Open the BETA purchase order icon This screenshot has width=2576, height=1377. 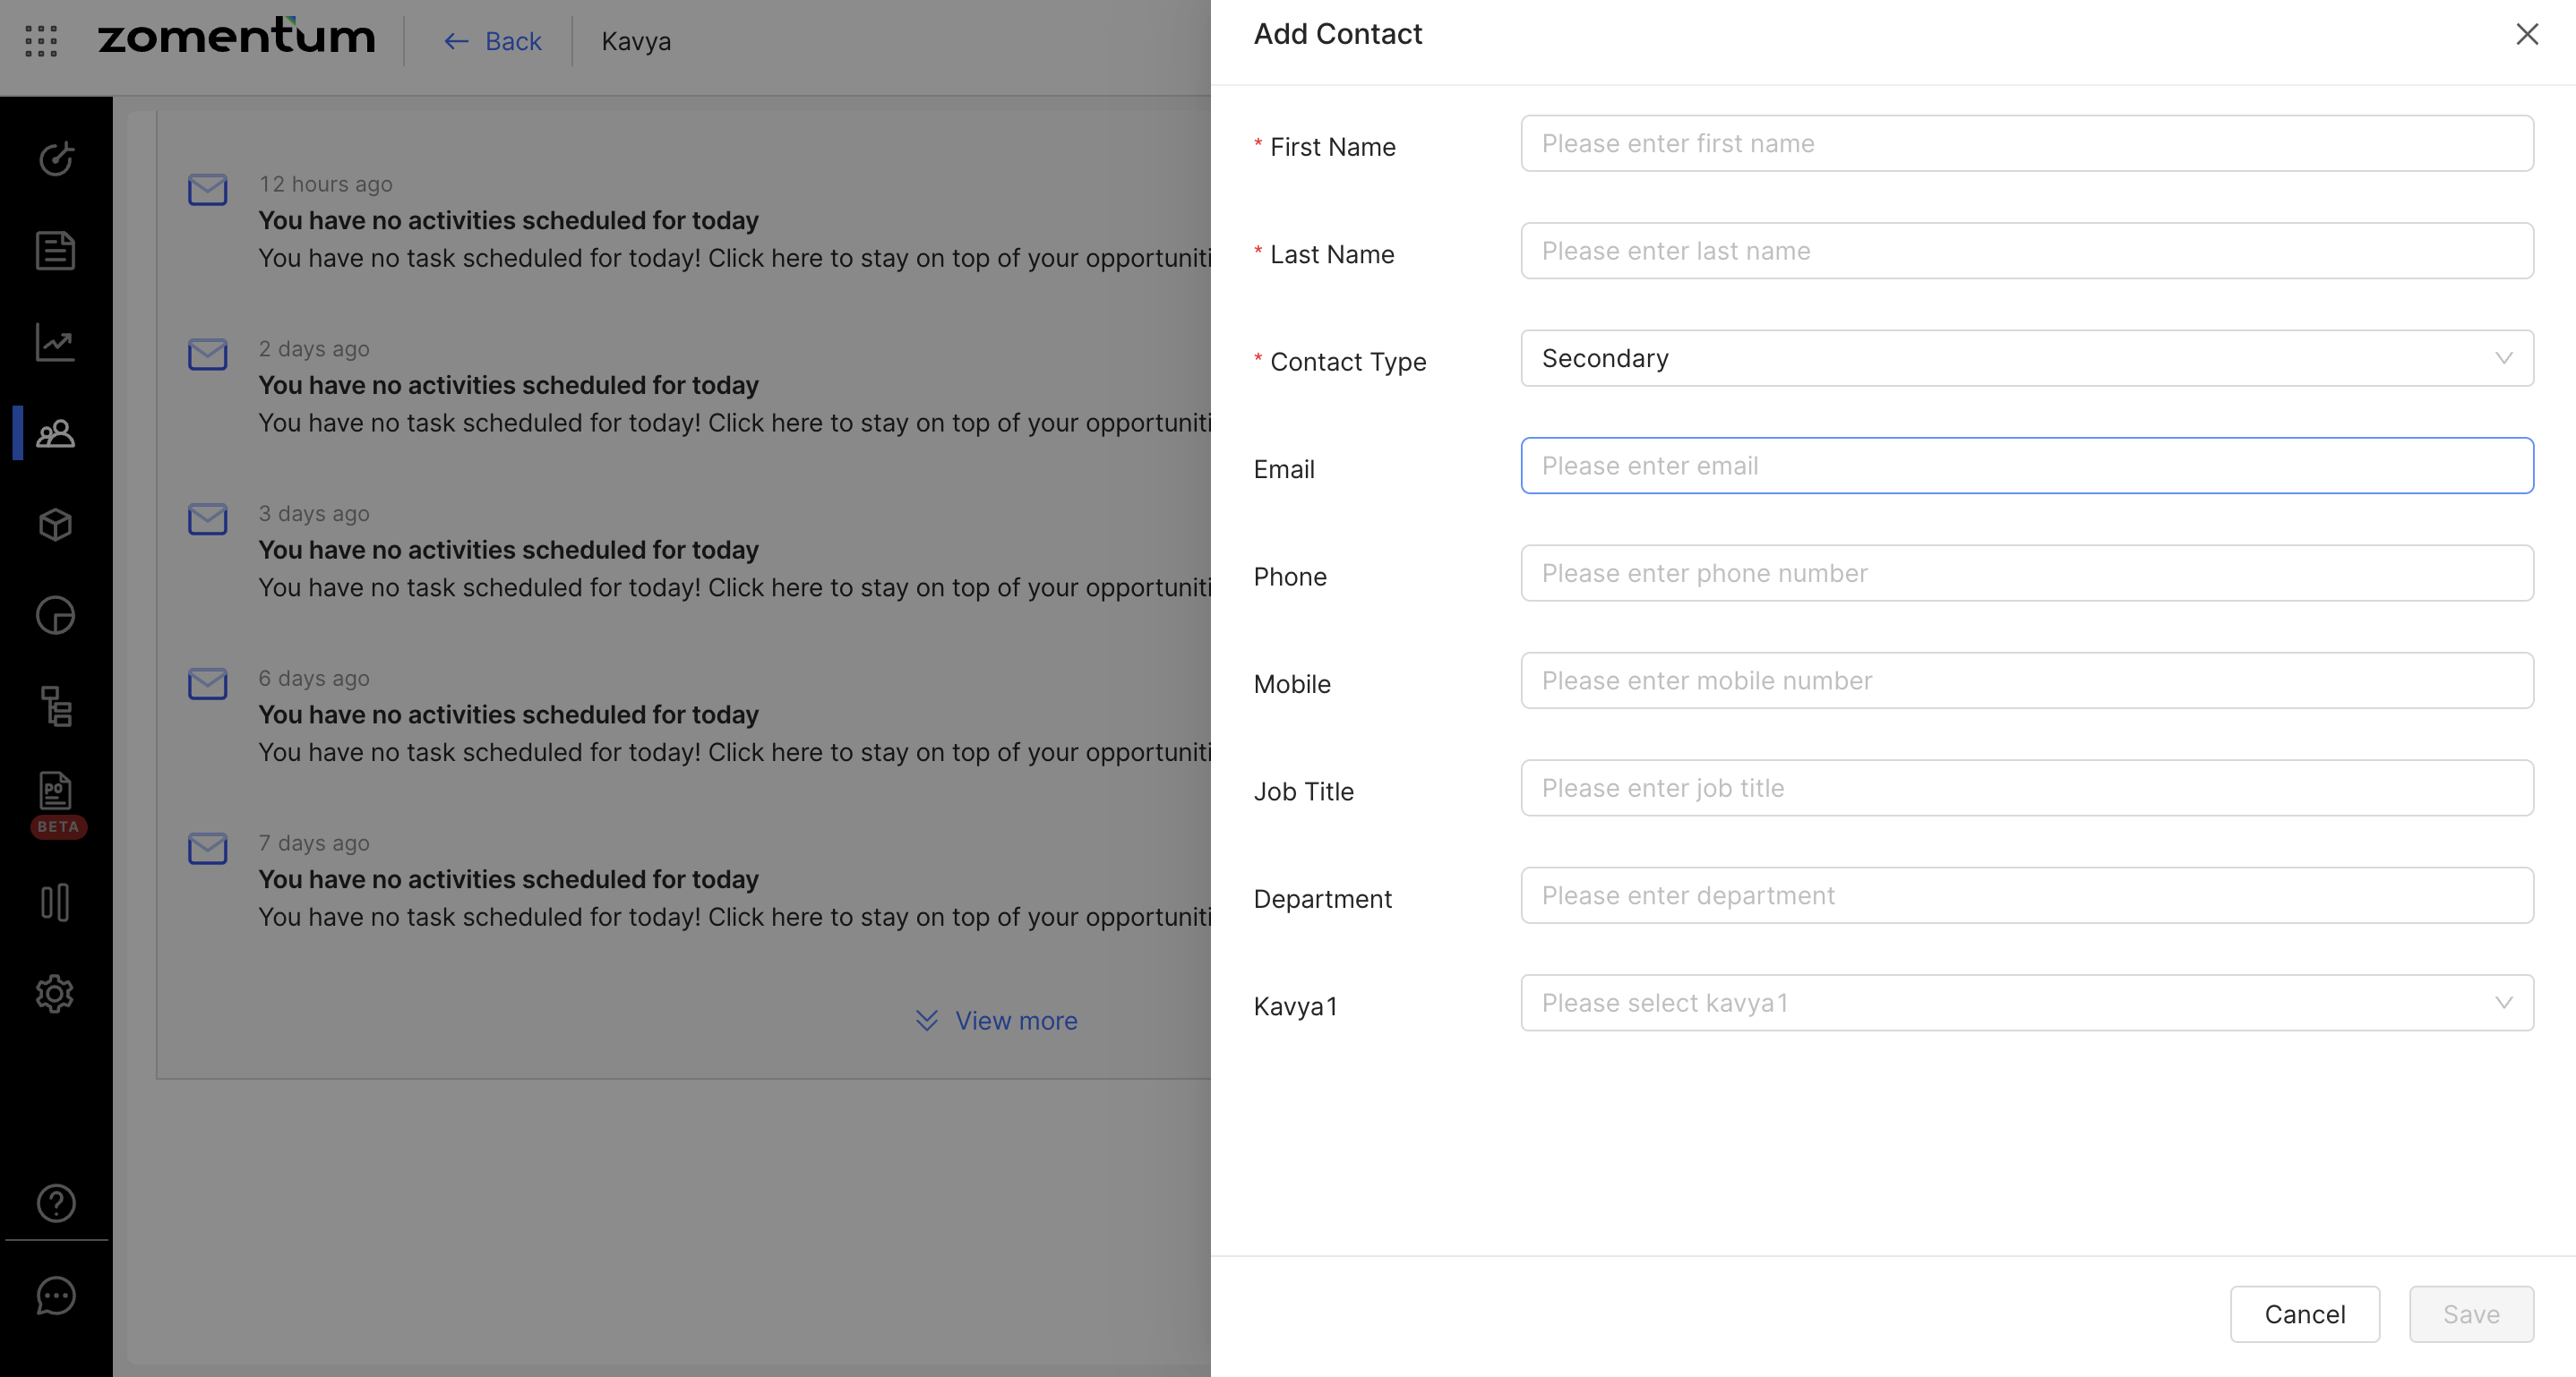click(56, 793)
